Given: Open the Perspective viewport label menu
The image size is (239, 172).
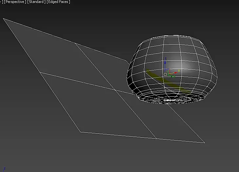Looking at the screenshot, I should point(15,2).
